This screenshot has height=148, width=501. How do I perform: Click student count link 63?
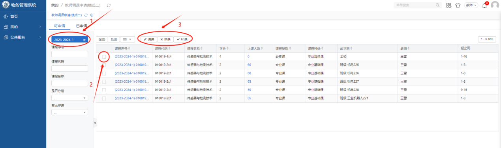[250, 81]
